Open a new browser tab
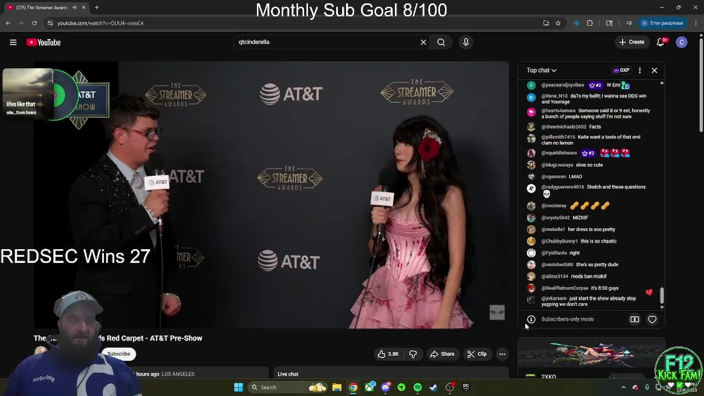Viewport: 704px width, 396px height. coord(96,7)
